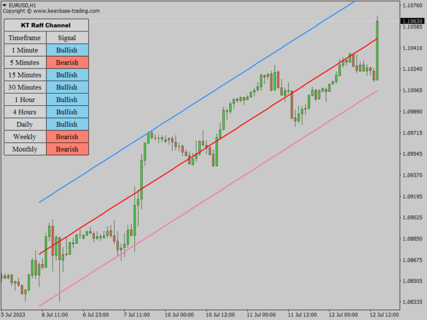Click the Bullish signal for 15 Minutes
This screenshot has height=320, width=427.
[x=67, y=75]
